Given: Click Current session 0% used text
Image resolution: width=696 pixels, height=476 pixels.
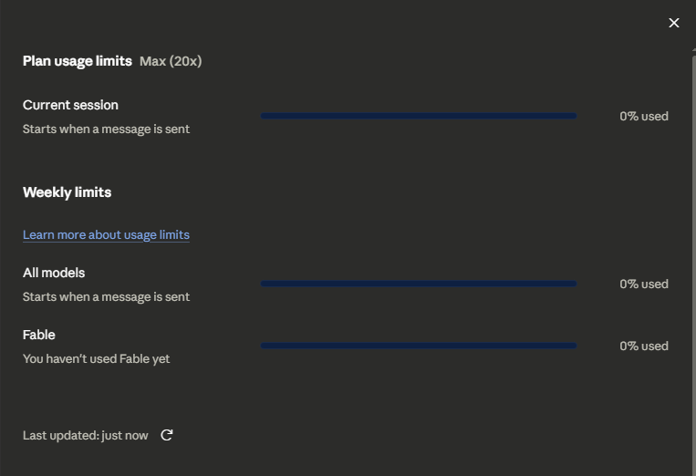Looking at the screenshot, I should [x=644, y=116].
